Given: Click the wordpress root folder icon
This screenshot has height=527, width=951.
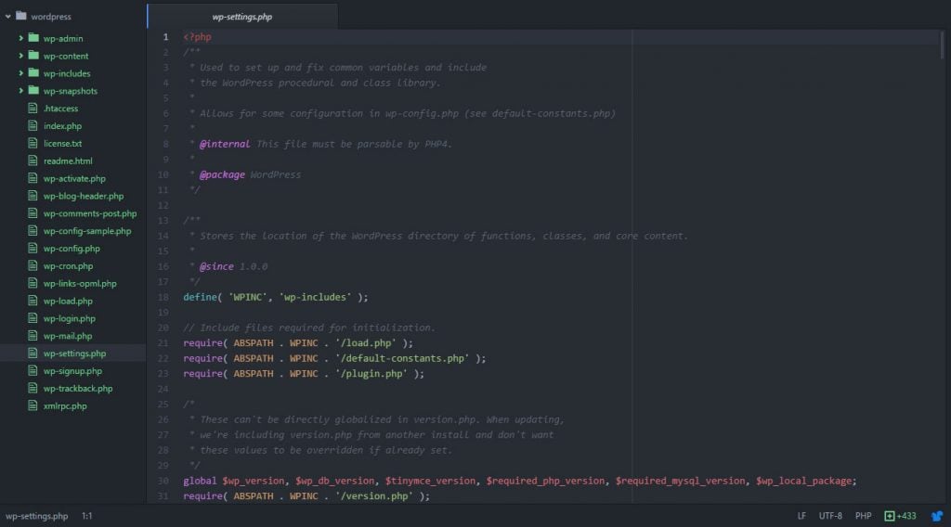Looking at the screenshot, I should tap(21, 16).
